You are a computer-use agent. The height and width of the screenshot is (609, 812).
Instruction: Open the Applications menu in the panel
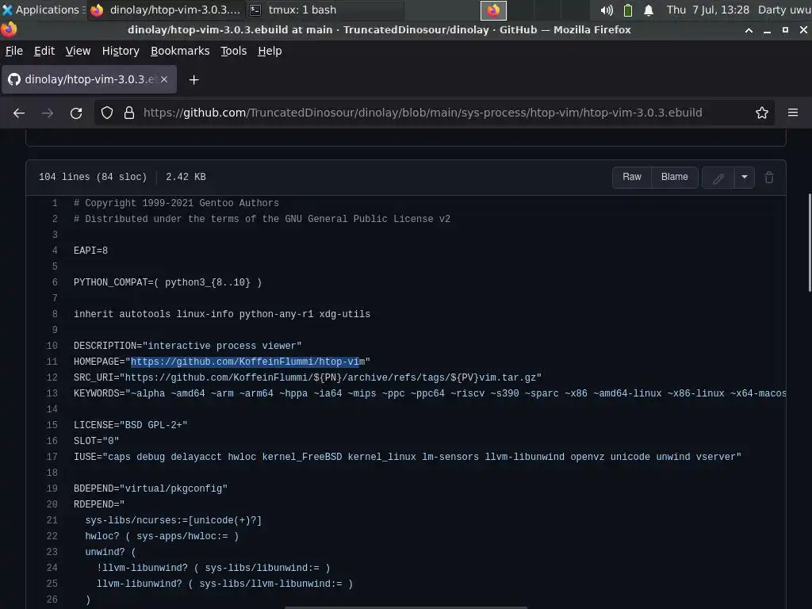coord(43,10)
